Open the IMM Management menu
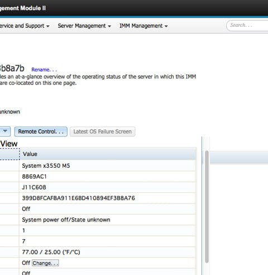Screen dimensions: 268x275 click(x=143, y=26)
